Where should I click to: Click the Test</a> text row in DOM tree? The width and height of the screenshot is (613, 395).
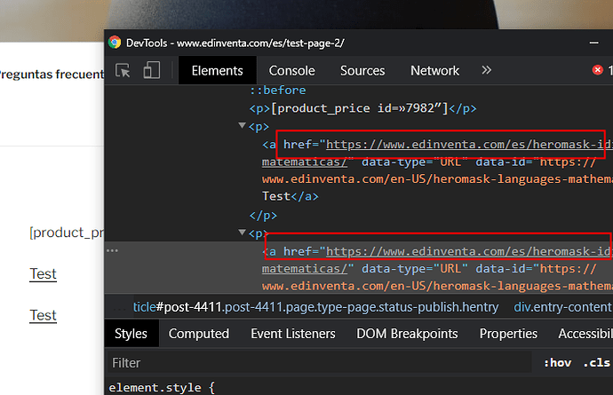click(x=291, y=196)
